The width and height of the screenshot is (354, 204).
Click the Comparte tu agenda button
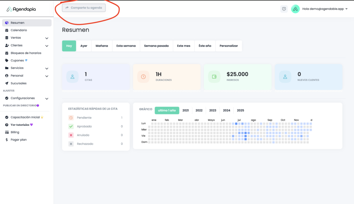pos(84,8)
